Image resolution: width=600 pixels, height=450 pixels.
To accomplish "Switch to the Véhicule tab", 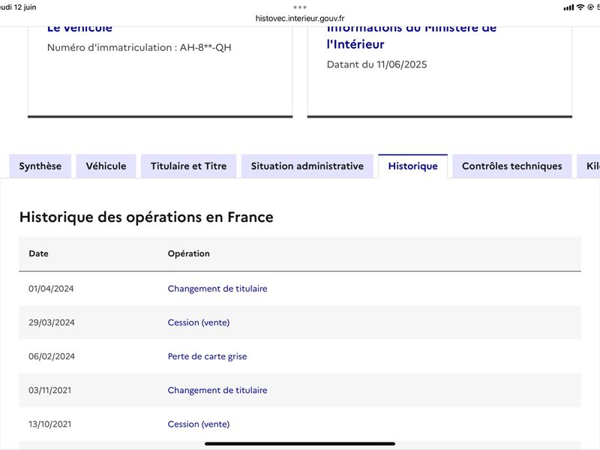I will pyautogui.click(x=106, y=166).
